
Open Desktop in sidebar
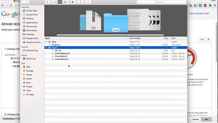click(30, 34)
